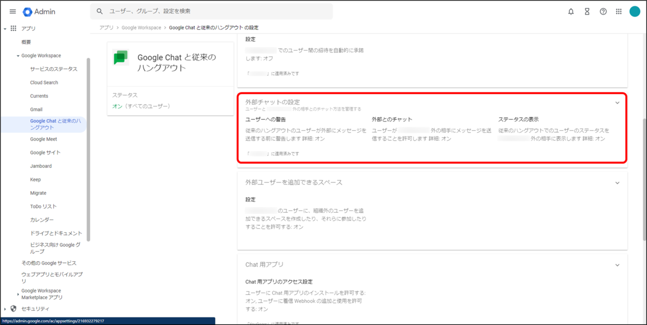
Task: Click 外部チャットの設定 heading
Action: pyautogui.click(x=272, y=102)
